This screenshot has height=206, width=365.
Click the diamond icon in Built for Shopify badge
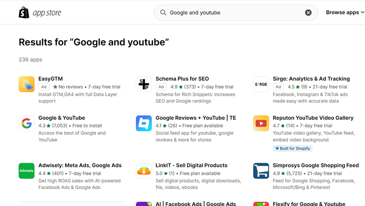click(x=277, y=148)
